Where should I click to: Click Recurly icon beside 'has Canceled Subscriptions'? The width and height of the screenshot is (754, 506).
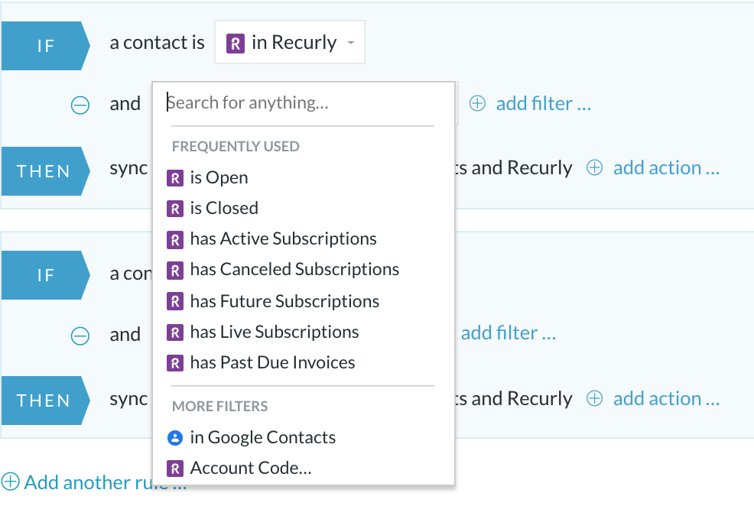point(175,271)
